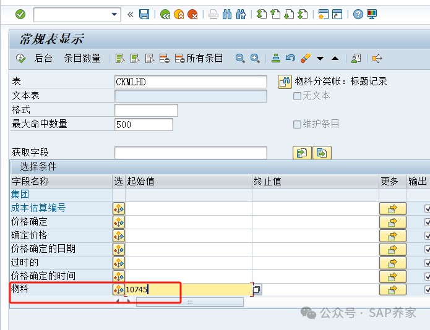Open the value help beside 物料 field
430x330 pixels.
[257, 289]
